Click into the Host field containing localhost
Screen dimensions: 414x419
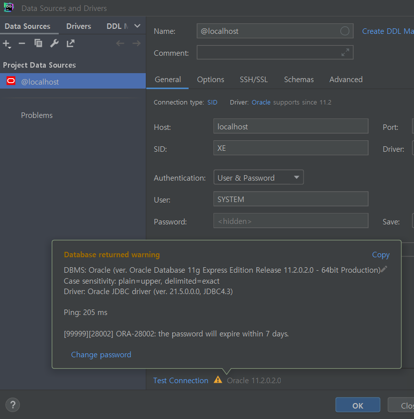(291, 126)
